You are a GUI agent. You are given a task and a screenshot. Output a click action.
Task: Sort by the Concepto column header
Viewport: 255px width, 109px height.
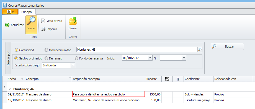(x=48, y=79)
